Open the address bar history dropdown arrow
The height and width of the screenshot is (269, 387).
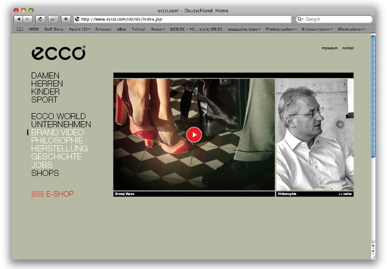(294, 19)
